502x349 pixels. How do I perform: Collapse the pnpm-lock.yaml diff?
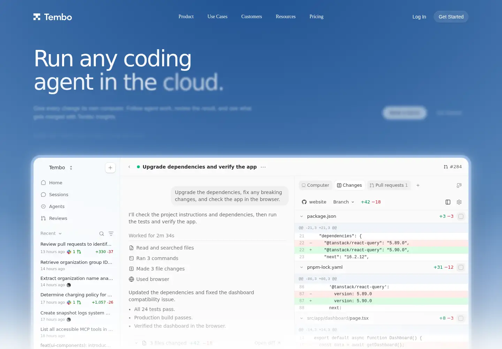click(302, 267)
